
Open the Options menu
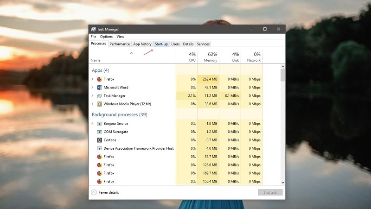click(106, 37)
